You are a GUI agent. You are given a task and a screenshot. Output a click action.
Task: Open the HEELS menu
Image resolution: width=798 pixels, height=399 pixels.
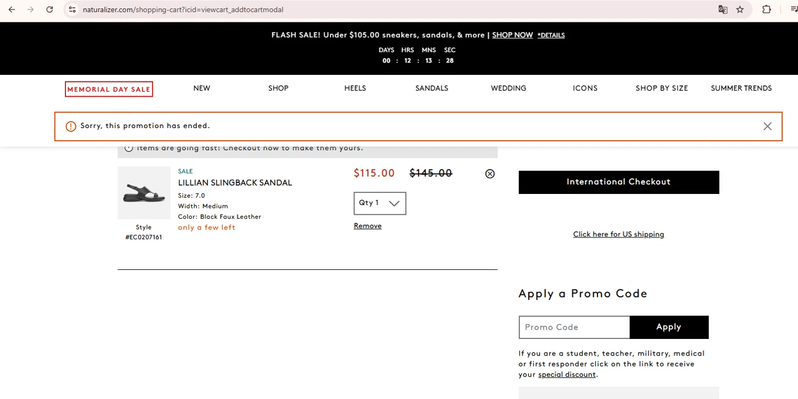click(x=355, y=88)
